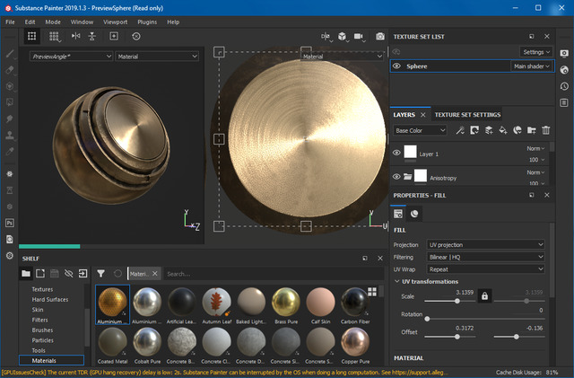Click the shelf grid size icon
The image size is (574, 378).
point(371,293)
